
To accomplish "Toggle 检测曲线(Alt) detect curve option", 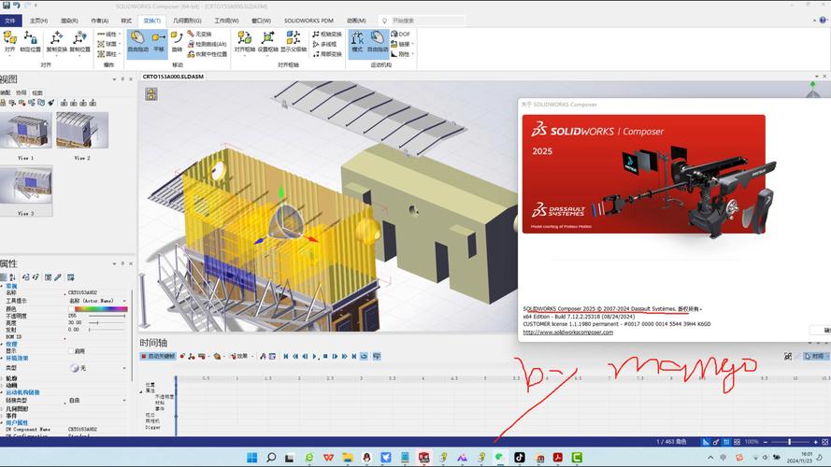I will tap(208, 44).
